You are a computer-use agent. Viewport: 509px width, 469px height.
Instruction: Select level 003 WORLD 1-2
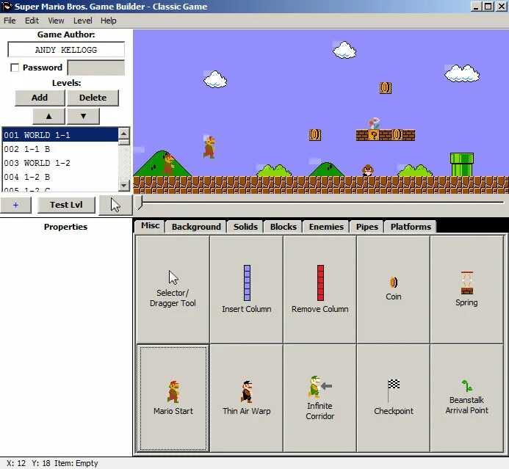60,163
